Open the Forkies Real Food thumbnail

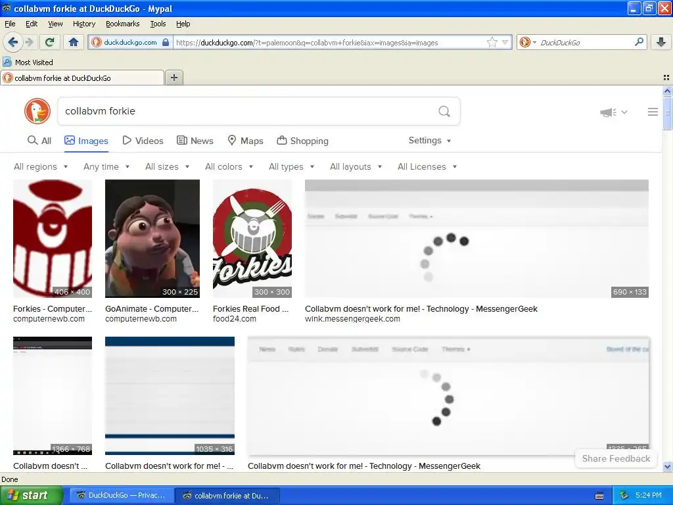(x=252, y=238)
